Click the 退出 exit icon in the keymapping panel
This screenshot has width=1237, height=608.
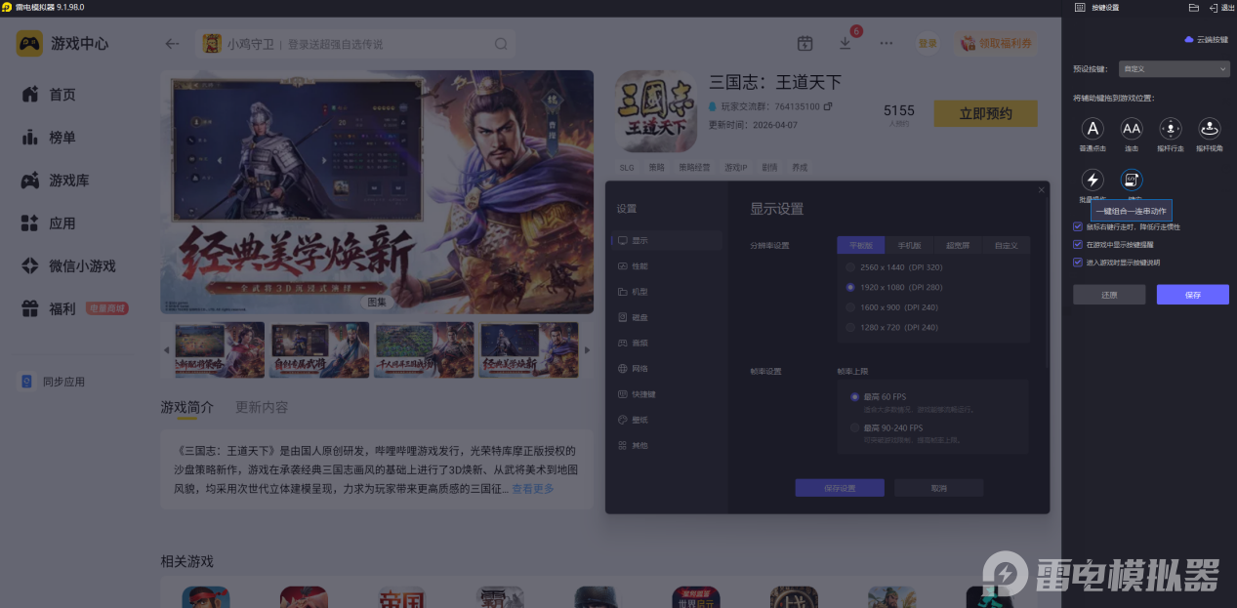point(1220,7)
